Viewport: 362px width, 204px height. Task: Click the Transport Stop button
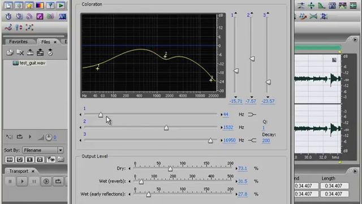pyautogui.click(x=10, y=181)
